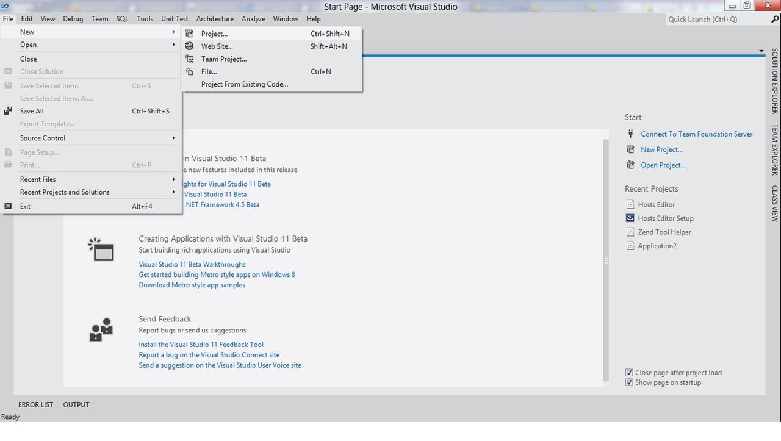The width and height of the screenshot is (781, 441).
Task: Open the Tools menu
Action: click(145, 19)
